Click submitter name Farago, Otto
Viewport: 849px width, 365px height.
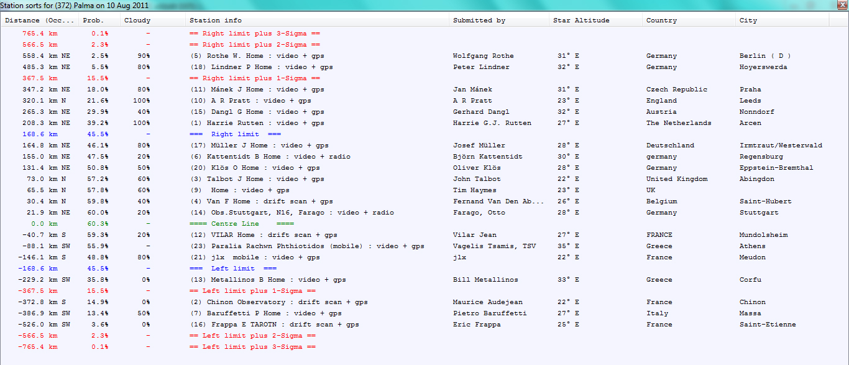click(479, 213)
